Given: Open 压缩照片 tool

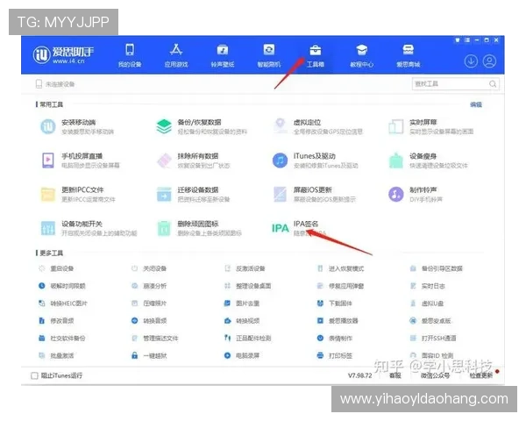Looking at the screenshot, I should click(x=149, y=303).
